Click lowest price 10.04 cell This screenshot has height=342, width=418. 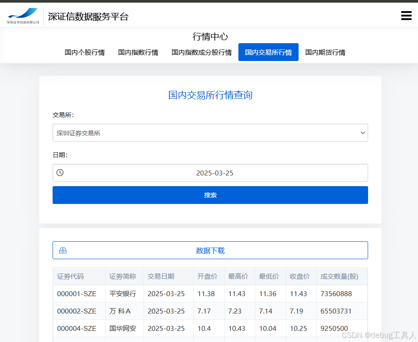click(270, 328)
